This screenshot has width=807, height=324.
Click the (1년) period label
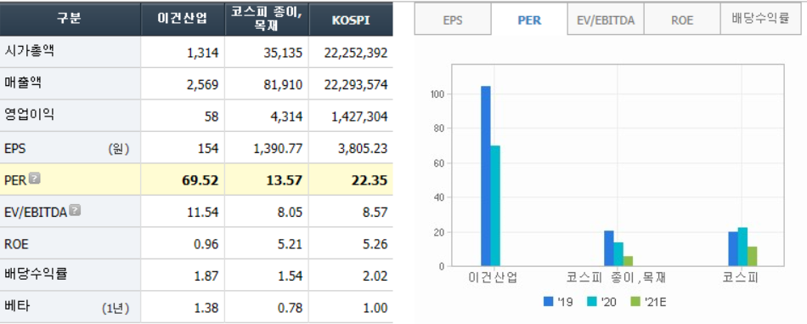(116, 308)
